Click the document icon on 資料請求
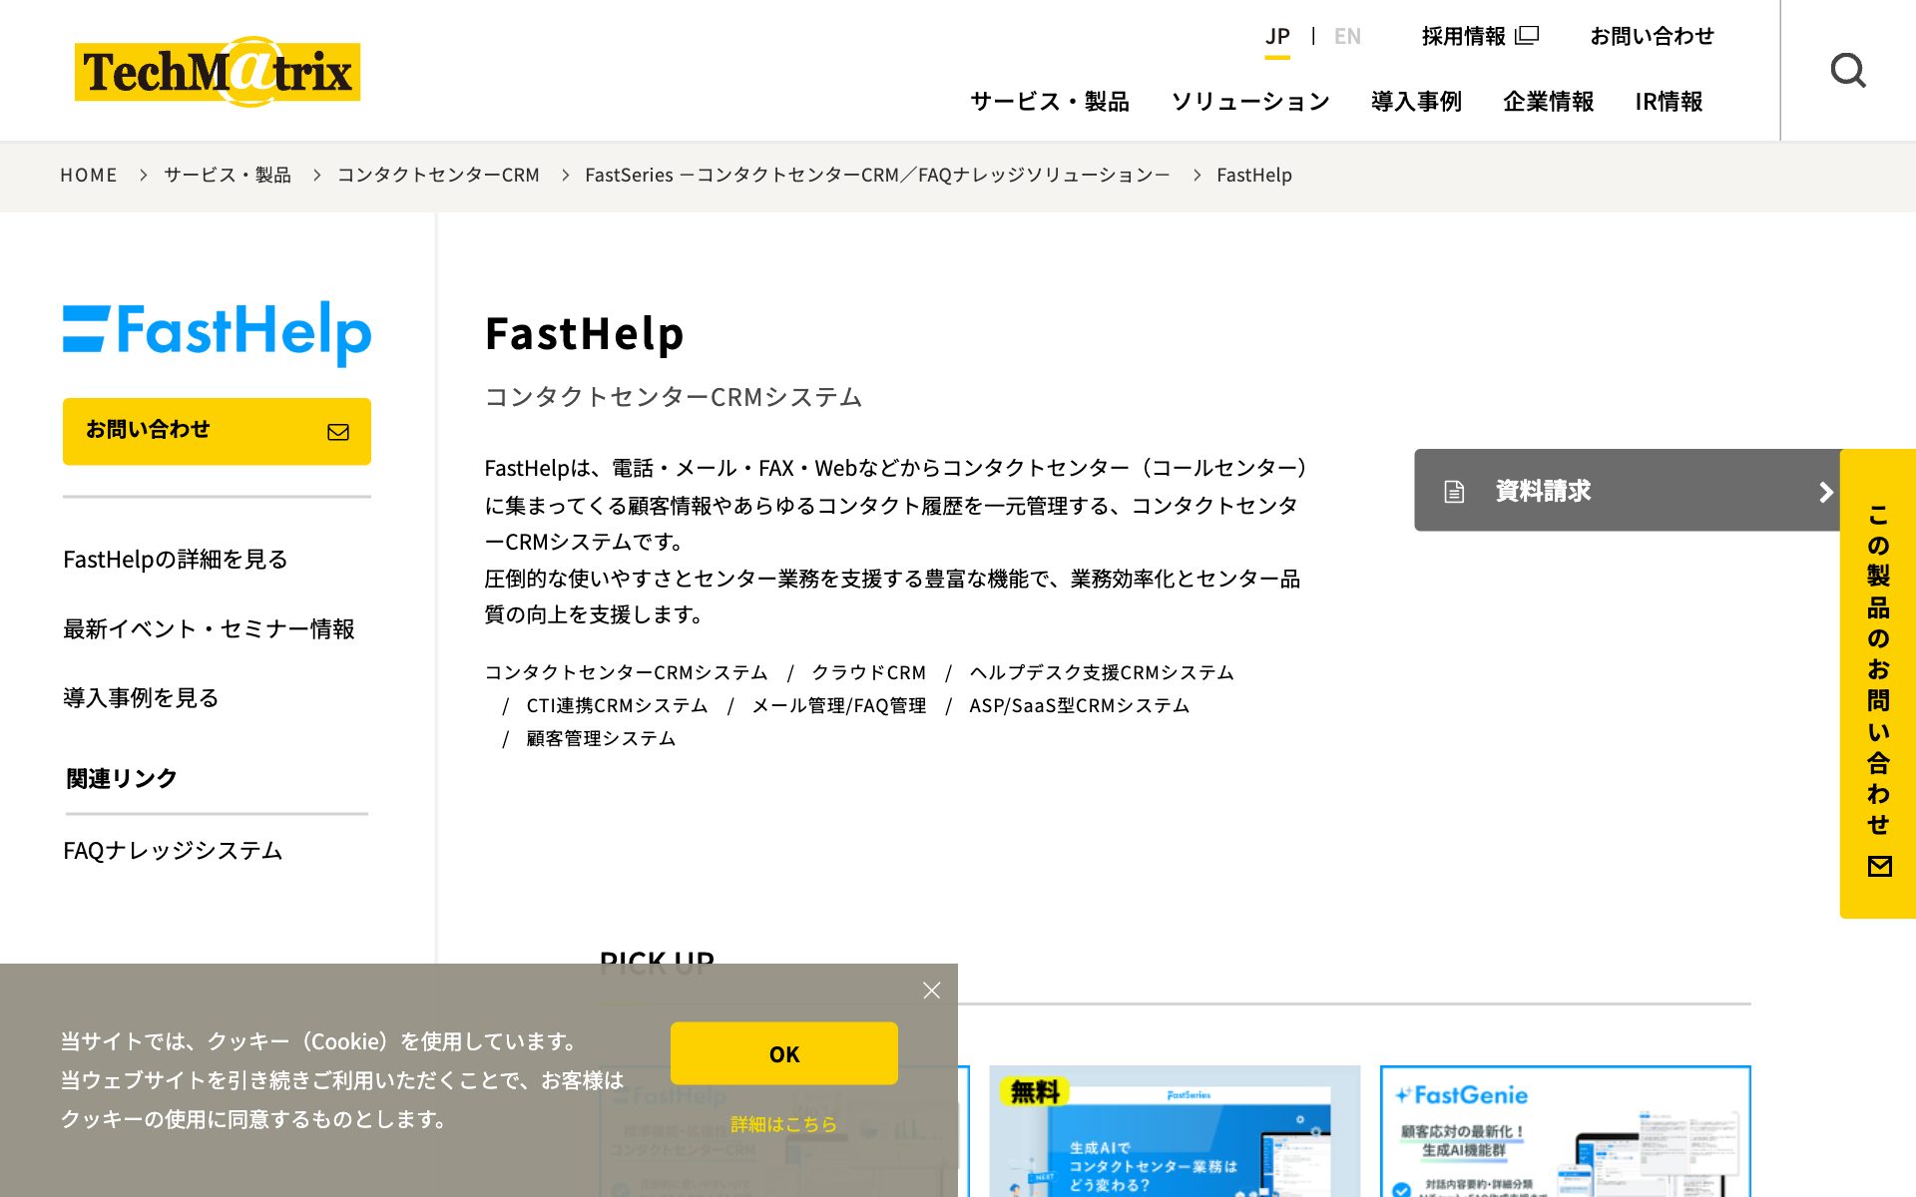 1454,491
